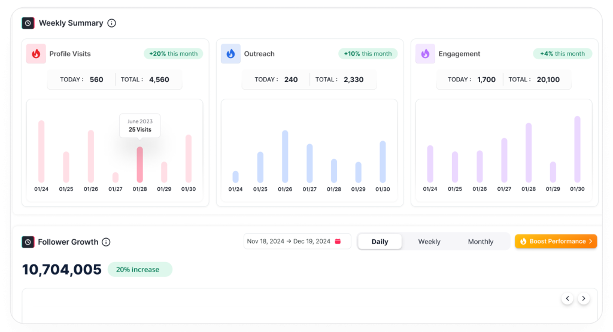Click the 01/30 bar in Engagement chart
Screen dimensions: 613x332
point(577,150)
